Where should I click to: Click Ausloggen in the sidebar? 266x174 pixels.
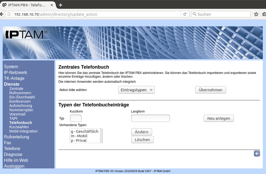14,166
